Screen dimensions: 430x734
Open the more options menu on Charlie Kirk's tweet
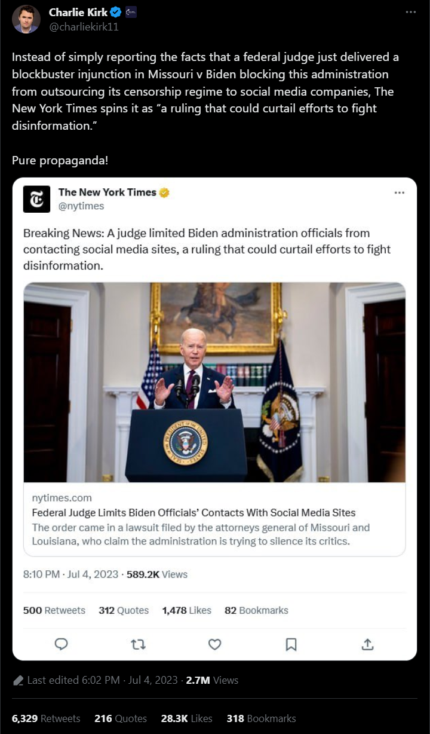coord(410,12)
